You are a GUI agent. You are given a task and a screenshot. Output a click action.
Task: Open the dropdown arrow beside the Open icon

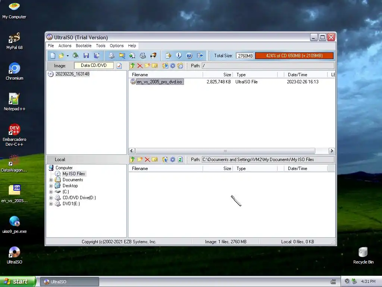[68, 56]
